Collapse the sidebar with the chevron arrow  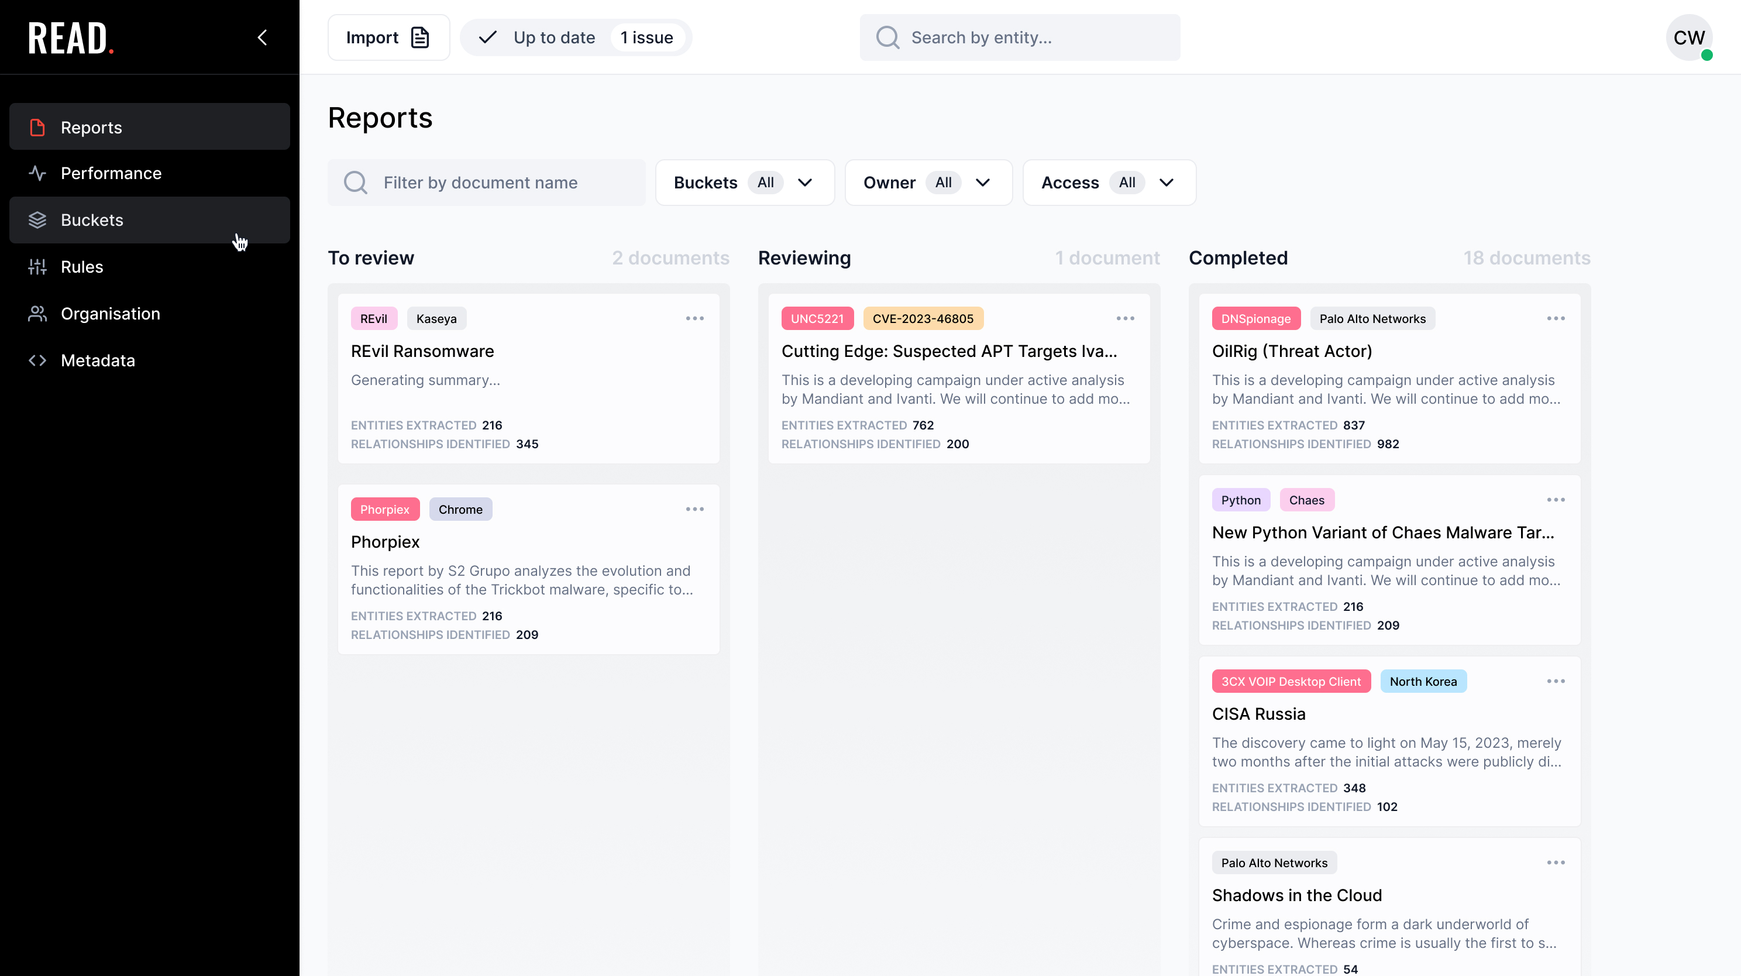coord(262,37)
